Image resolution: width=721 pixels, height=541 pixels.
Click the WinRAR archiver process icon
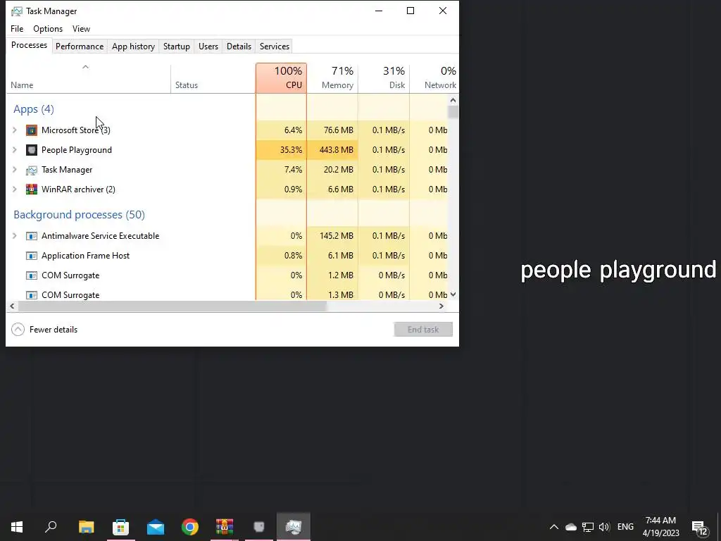click(31, 189)
